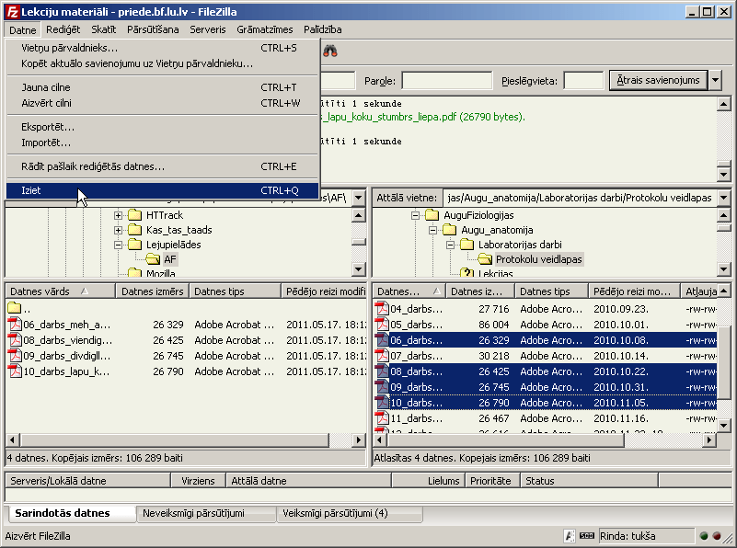Image resolution: width=737 pixels, height=548 pixels.
Task: Open the Serveris menu
Action: [208, 29]
